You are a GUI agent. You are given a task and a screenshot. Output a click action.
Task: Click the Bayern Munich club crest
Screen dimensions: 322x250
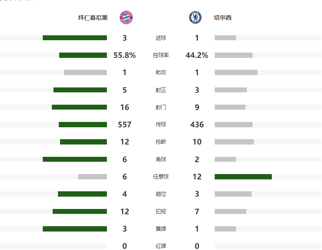tap(126, 17)
